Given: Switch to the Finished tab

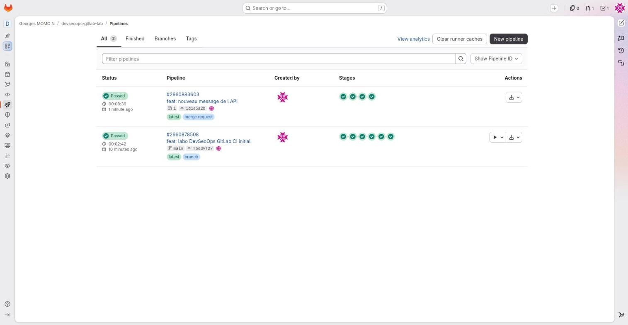Looking at the screenshot, I should 135,39.
